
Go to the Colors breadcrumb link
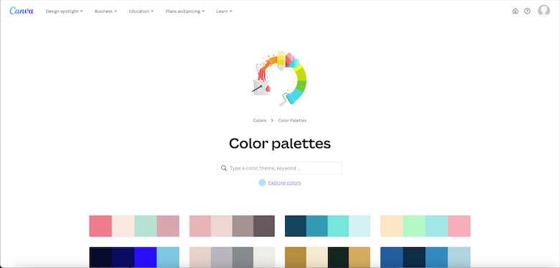pyautogui.click(x=260, y=121)
